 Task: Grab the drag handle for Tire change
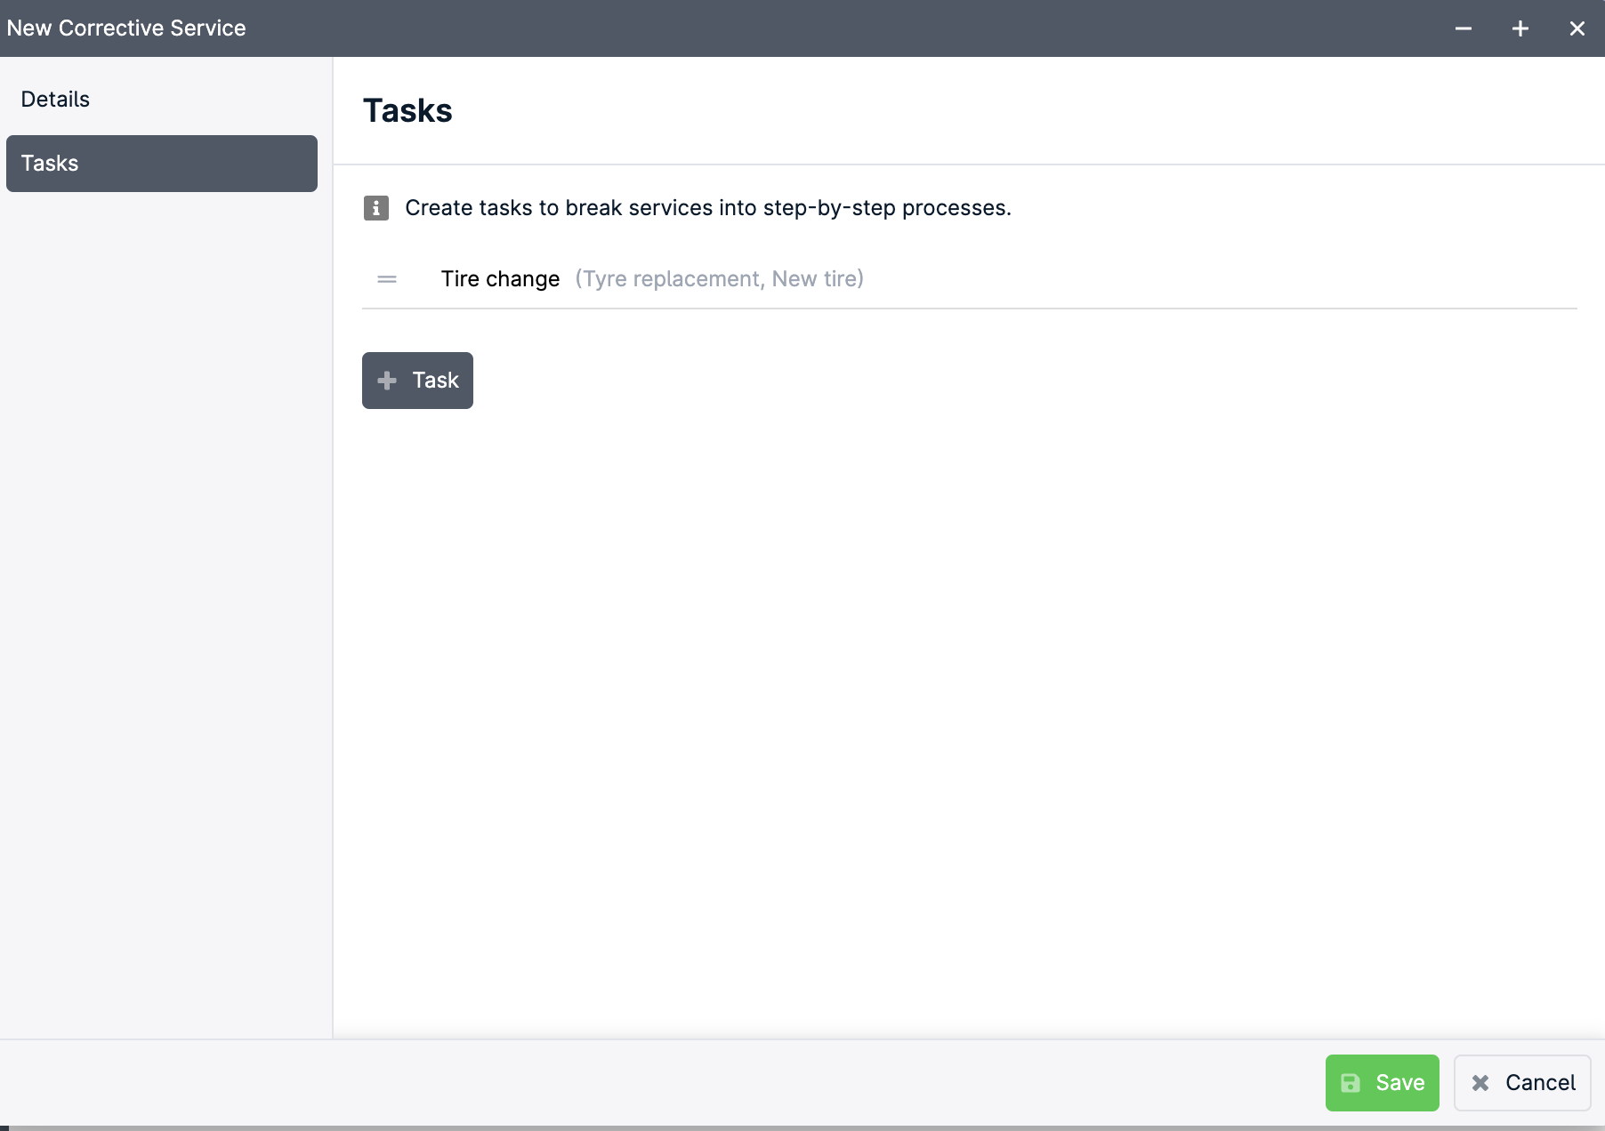pyautogui.click(x=387, y=279)
